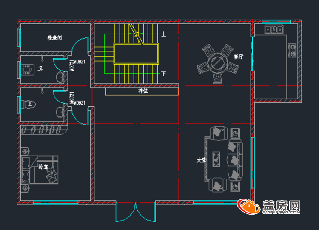This screenshot has width=319, height=230.
Task: Select the gas stove symbol in kitchen
Action: [x=292, y=51]
